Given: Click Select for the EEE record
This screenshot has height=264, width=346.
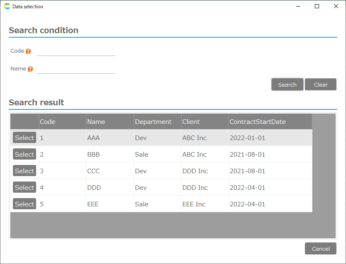Looking at the screenshot, I should pos(25,204).
